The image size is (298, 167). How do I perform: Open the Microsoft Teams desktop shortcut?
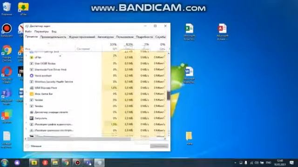(7, 96)
